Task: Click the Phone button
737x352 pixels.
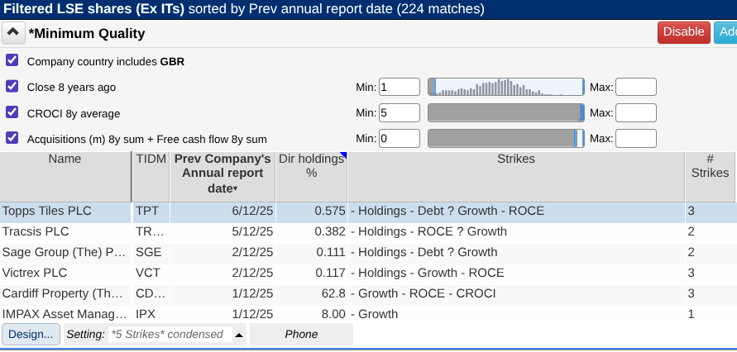Action: 300,334
